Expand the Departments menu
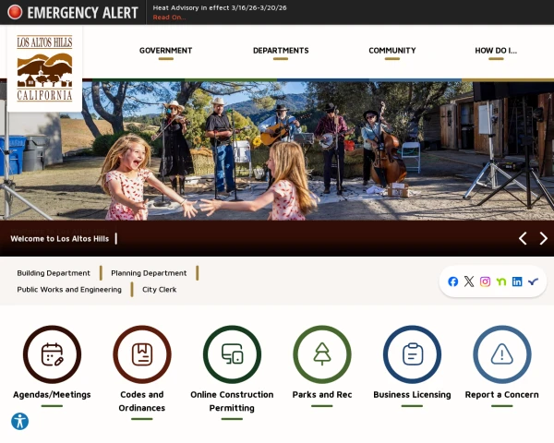 click(x=281, y=51)
